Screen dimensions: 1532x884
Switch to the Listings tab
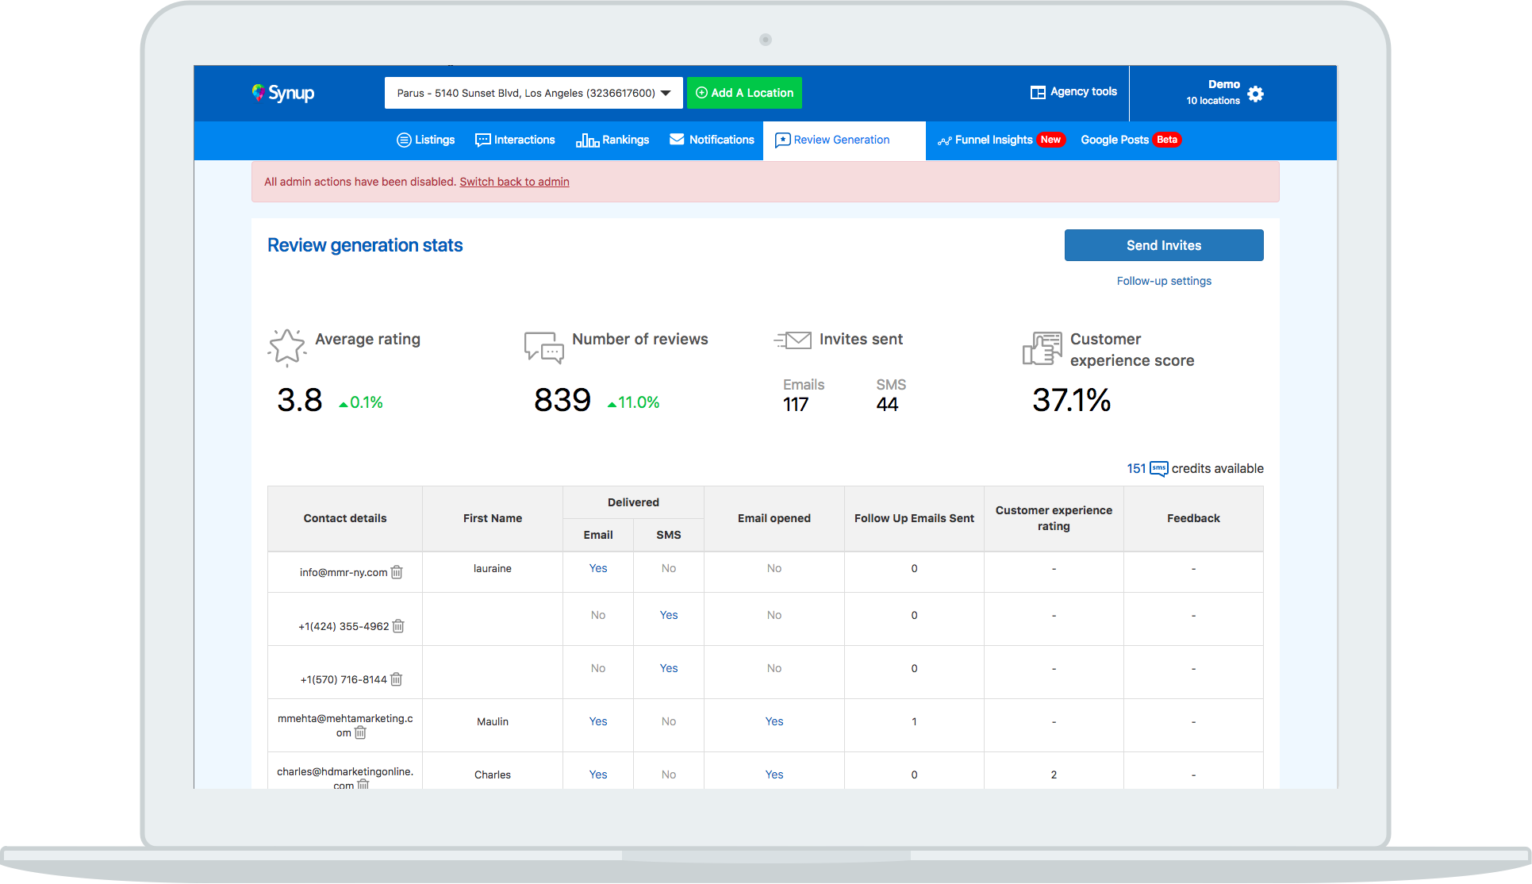click(x=426, y=140)
